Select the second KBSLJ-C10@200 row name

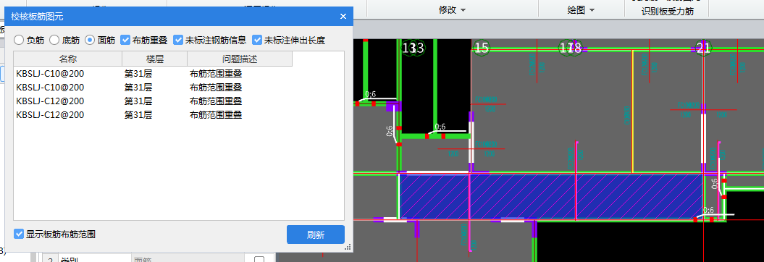pyautogui.click(x=50, y=87)
